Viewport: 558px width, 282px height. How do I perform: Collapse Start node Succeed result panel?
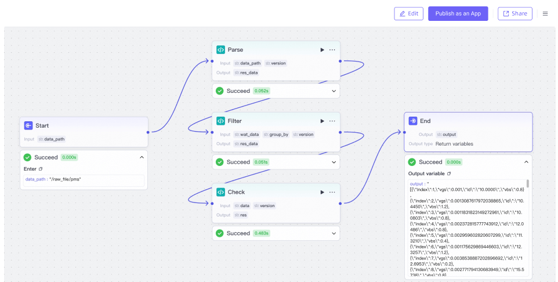pos(141,157)
